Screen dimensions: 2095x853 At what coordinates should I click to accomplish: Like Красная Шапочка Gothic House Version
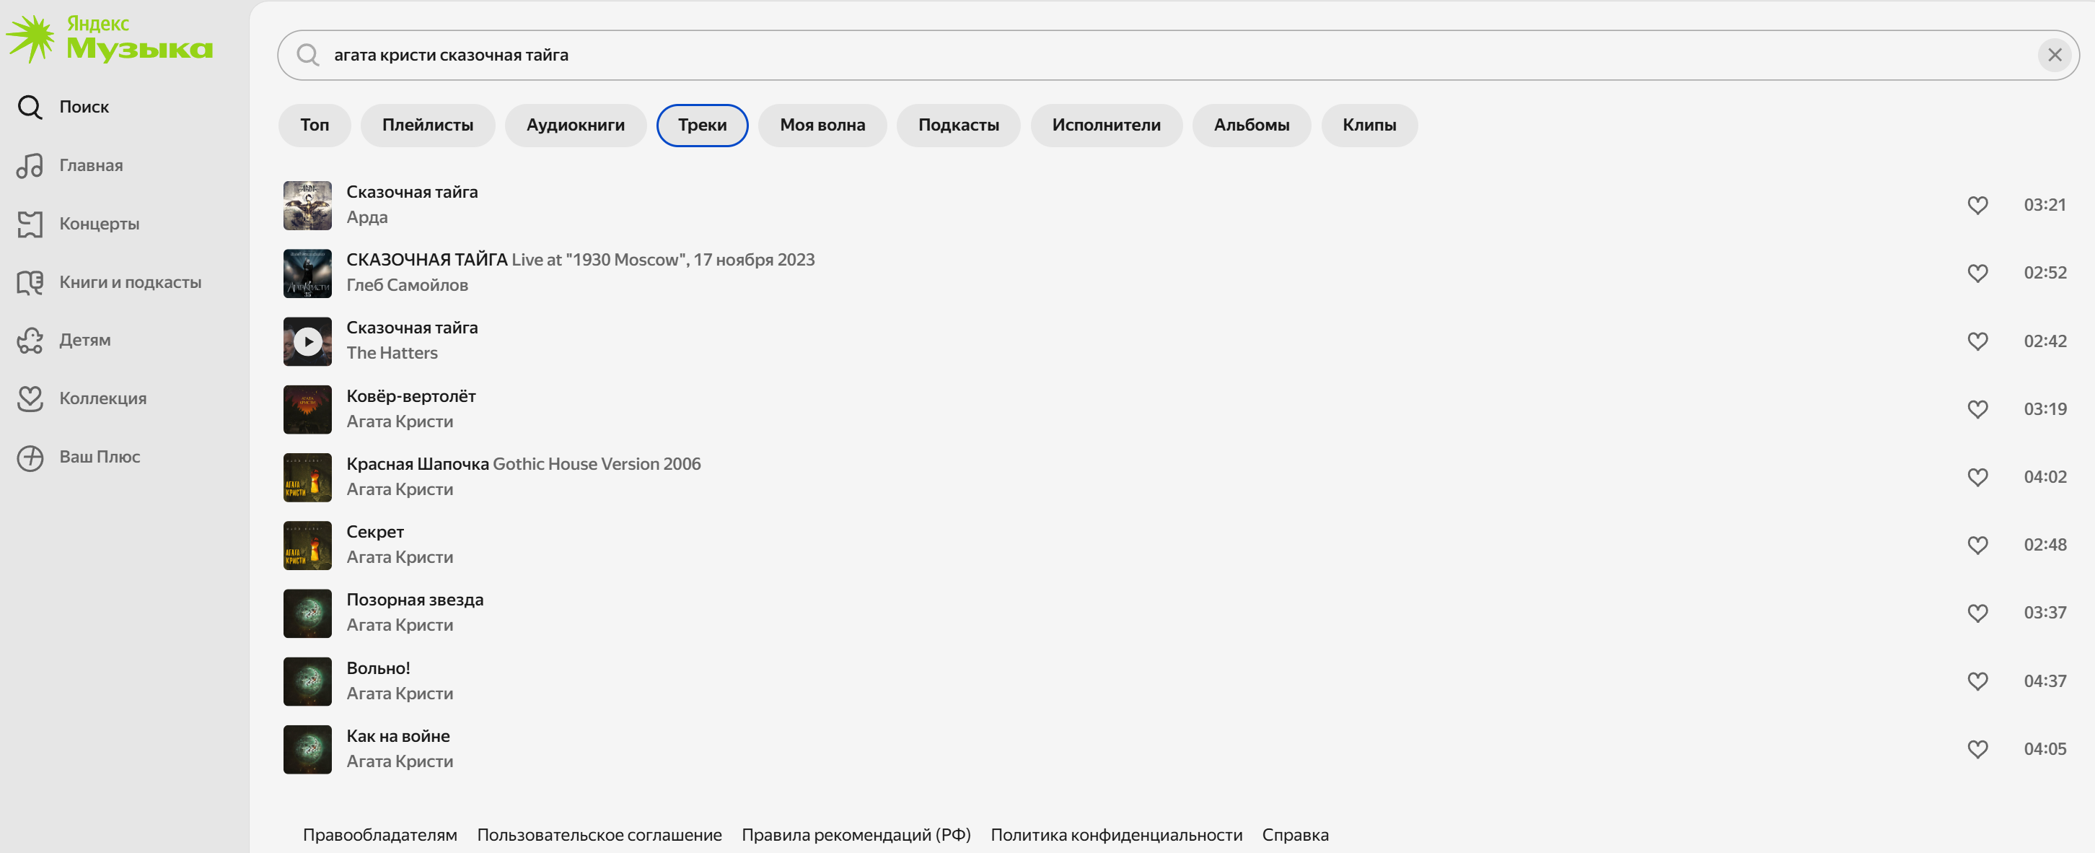click(1977, 477)
